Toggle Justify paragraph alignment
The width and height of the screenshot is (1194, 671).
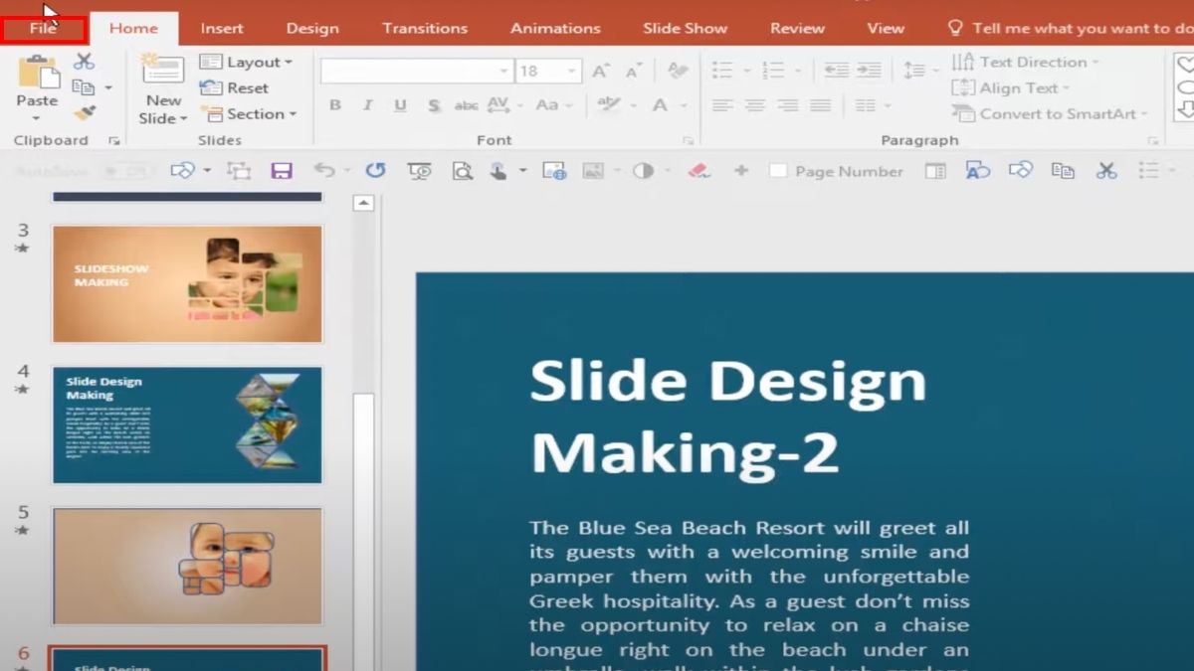click(821, 105)
